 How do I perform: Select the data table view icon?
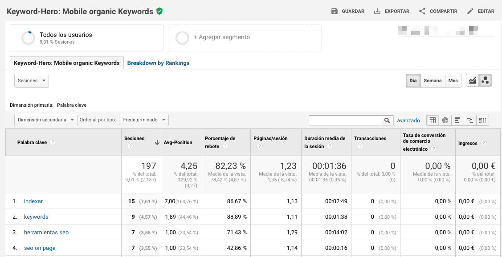[x=433, y=120]
